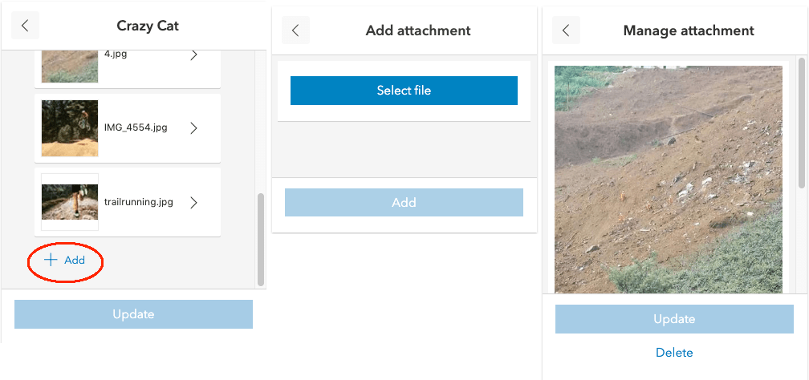Go back from the Crazy Cat panel

coord(25,26)
